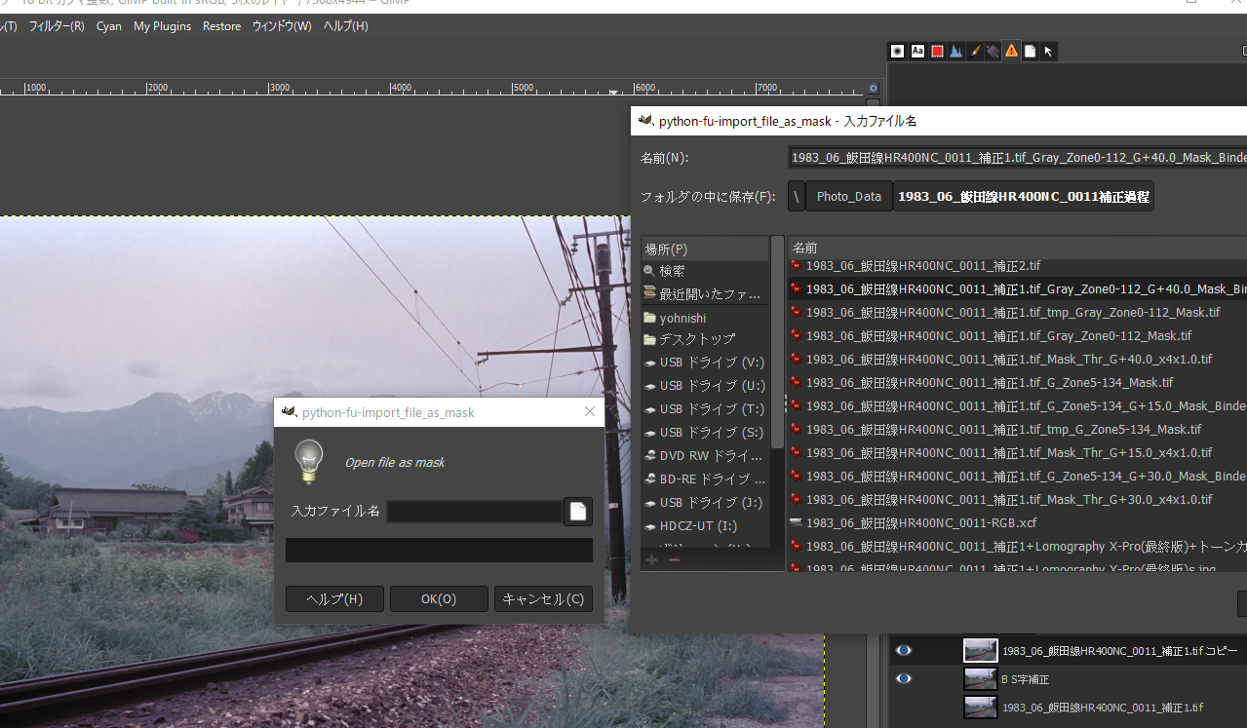The image size is (1247, 728).
Task: Open the ウィンドウ(W) menu
Action: coord(282,26)
